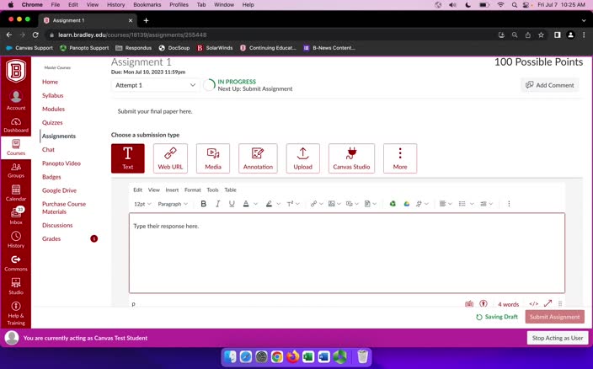Open Calendar in Canvas global navigation
The width and height of the screenshot is (593, 369).
[x=16, y=193]
